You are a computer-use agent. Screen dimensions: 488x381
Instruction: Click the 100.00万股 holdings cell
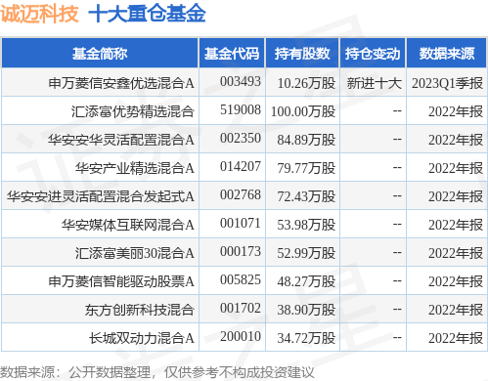click(x=303, y=111)
